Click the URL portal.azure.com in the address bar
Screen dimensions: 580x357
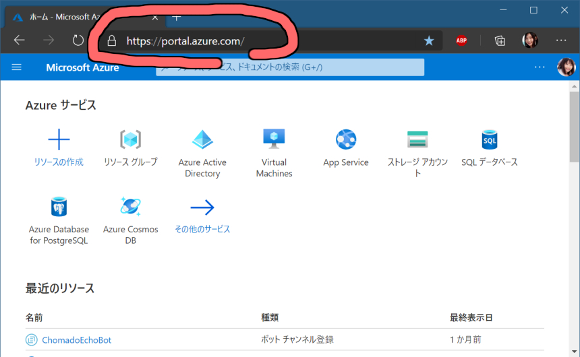click(185, 41)
